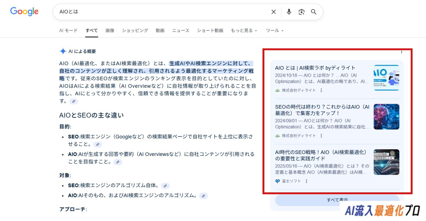
Task: Click the brain image thumbnail
Action: (386, 117)
